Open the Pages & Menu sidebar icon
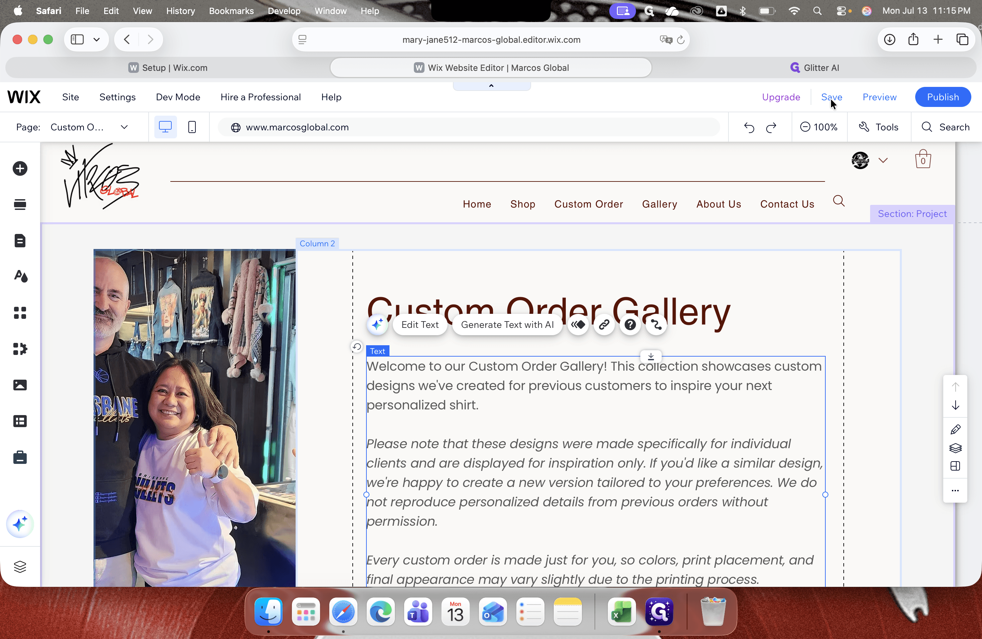 (x=20, y=241)
